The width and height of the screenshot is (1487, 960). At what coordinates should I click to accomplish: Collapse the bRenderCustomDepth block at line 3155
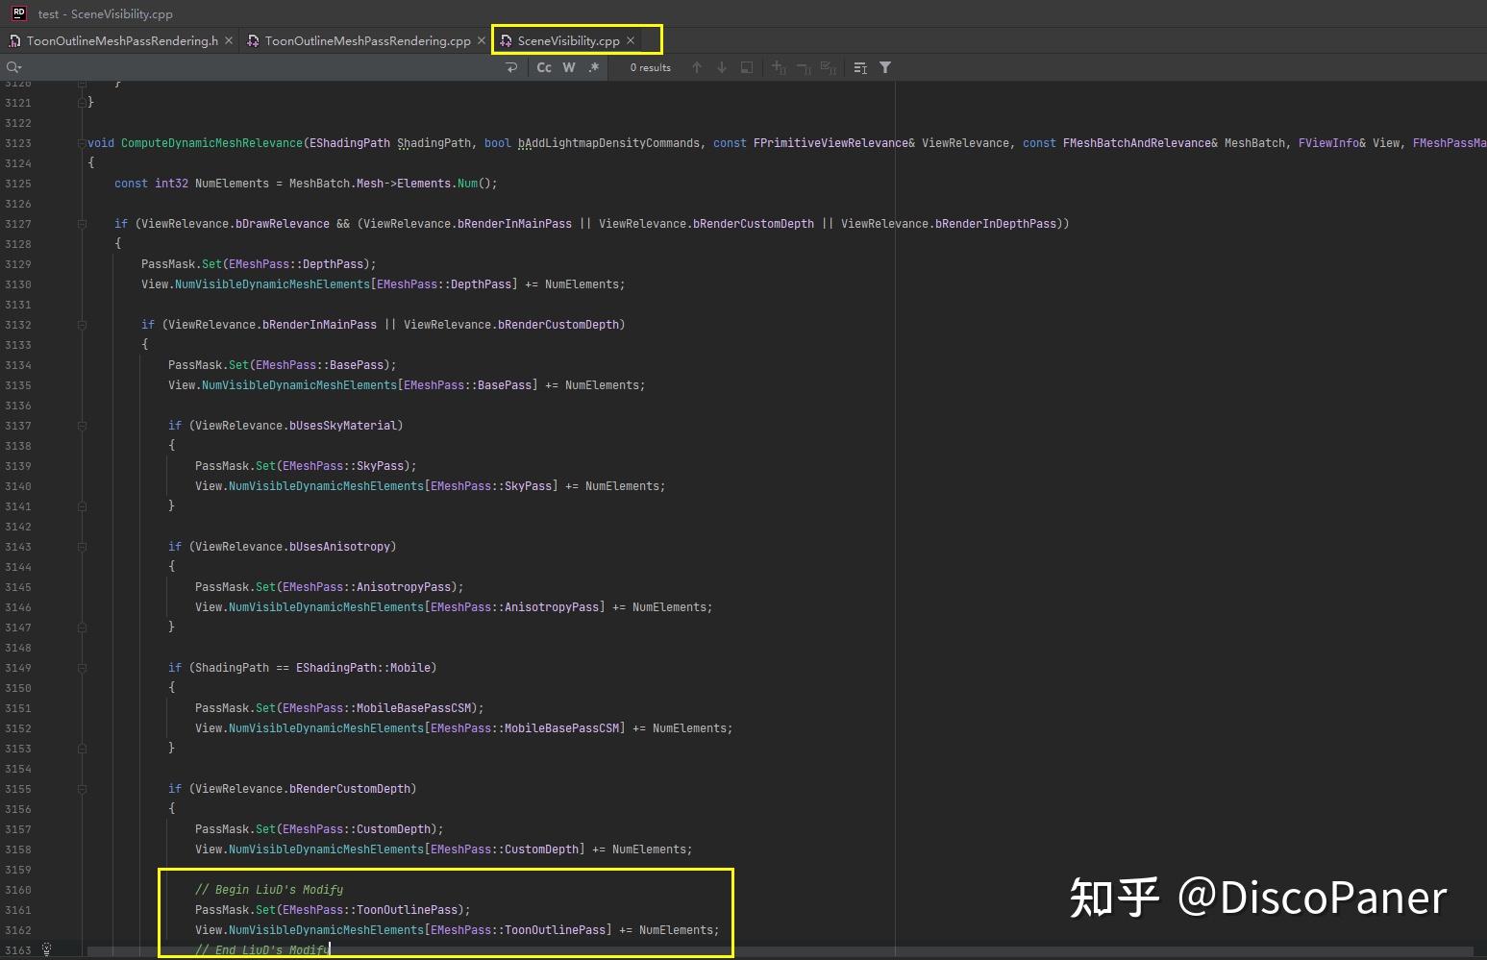click(x=82, y=788)
